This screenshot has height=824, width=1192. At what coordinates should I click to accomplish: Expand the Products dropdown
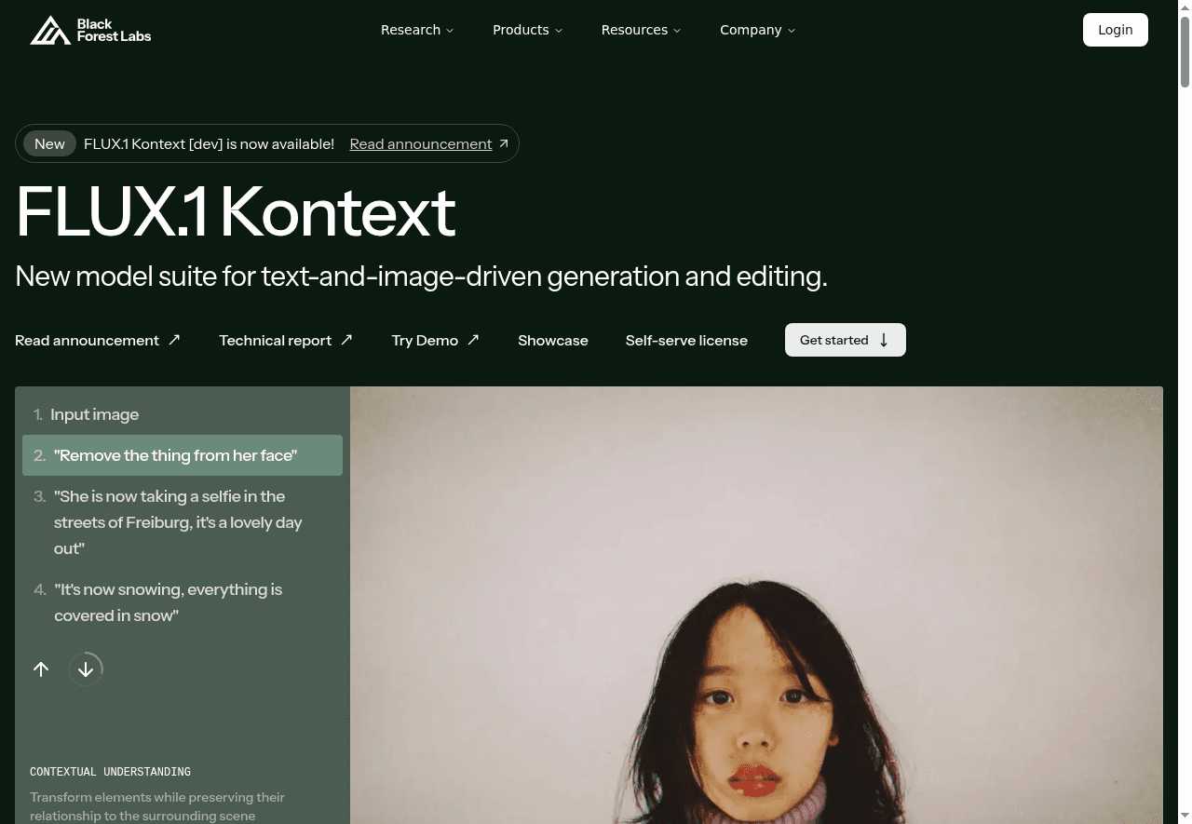click(527, 30)
